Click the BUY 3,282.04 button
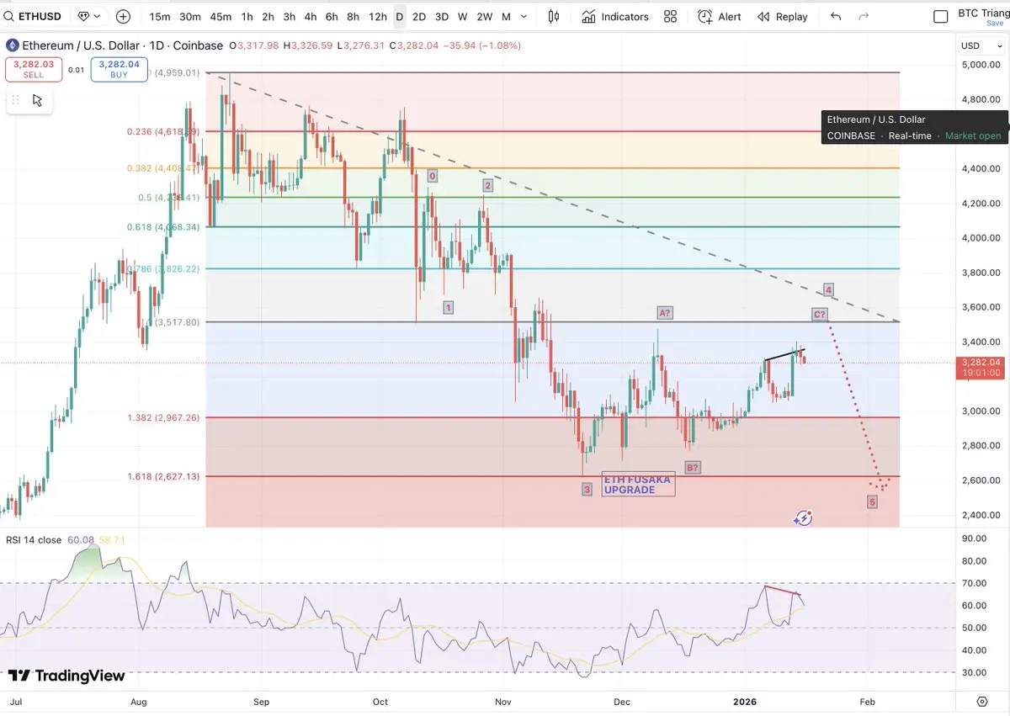The width and height of the screenshot is (1010, 716). coord(120,69)
